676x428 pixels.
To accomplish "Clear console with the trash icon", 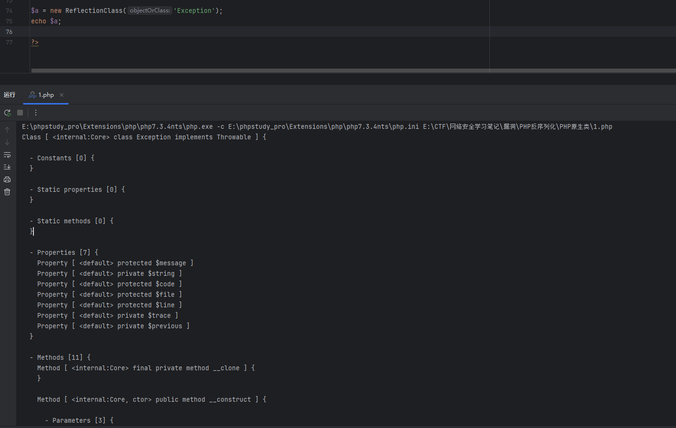I will point(7,192).
